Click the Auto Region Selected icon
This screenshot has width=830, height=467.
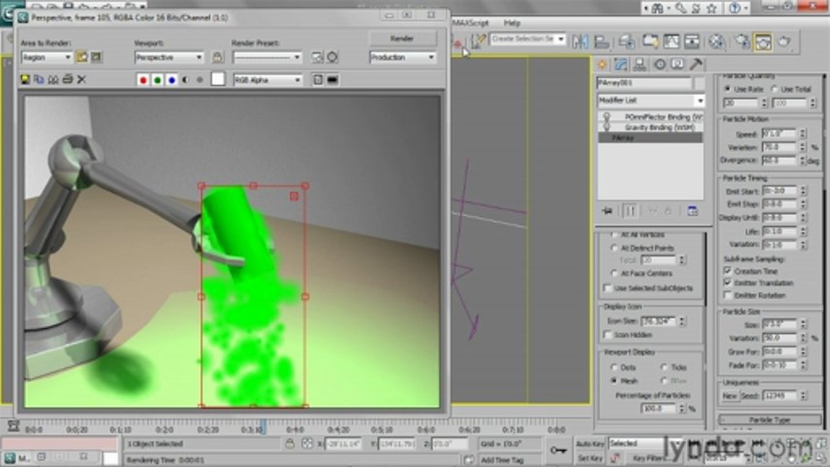point(96,57)
